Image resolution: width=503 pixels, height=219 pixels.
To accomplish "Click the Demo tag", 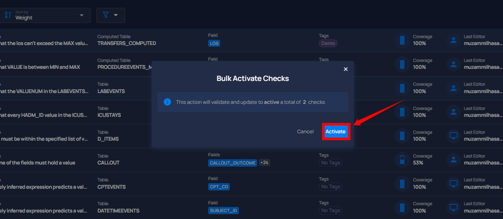I will [328, 43].
